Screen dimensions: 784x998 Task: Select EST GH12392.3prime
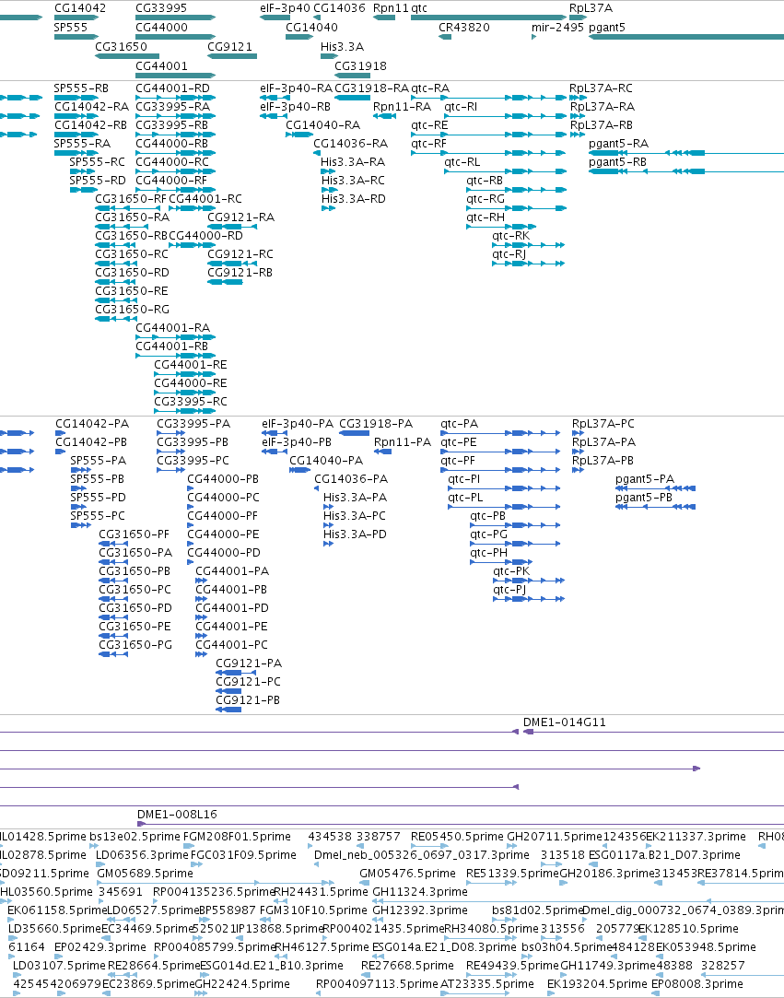(x=420, y=910)
